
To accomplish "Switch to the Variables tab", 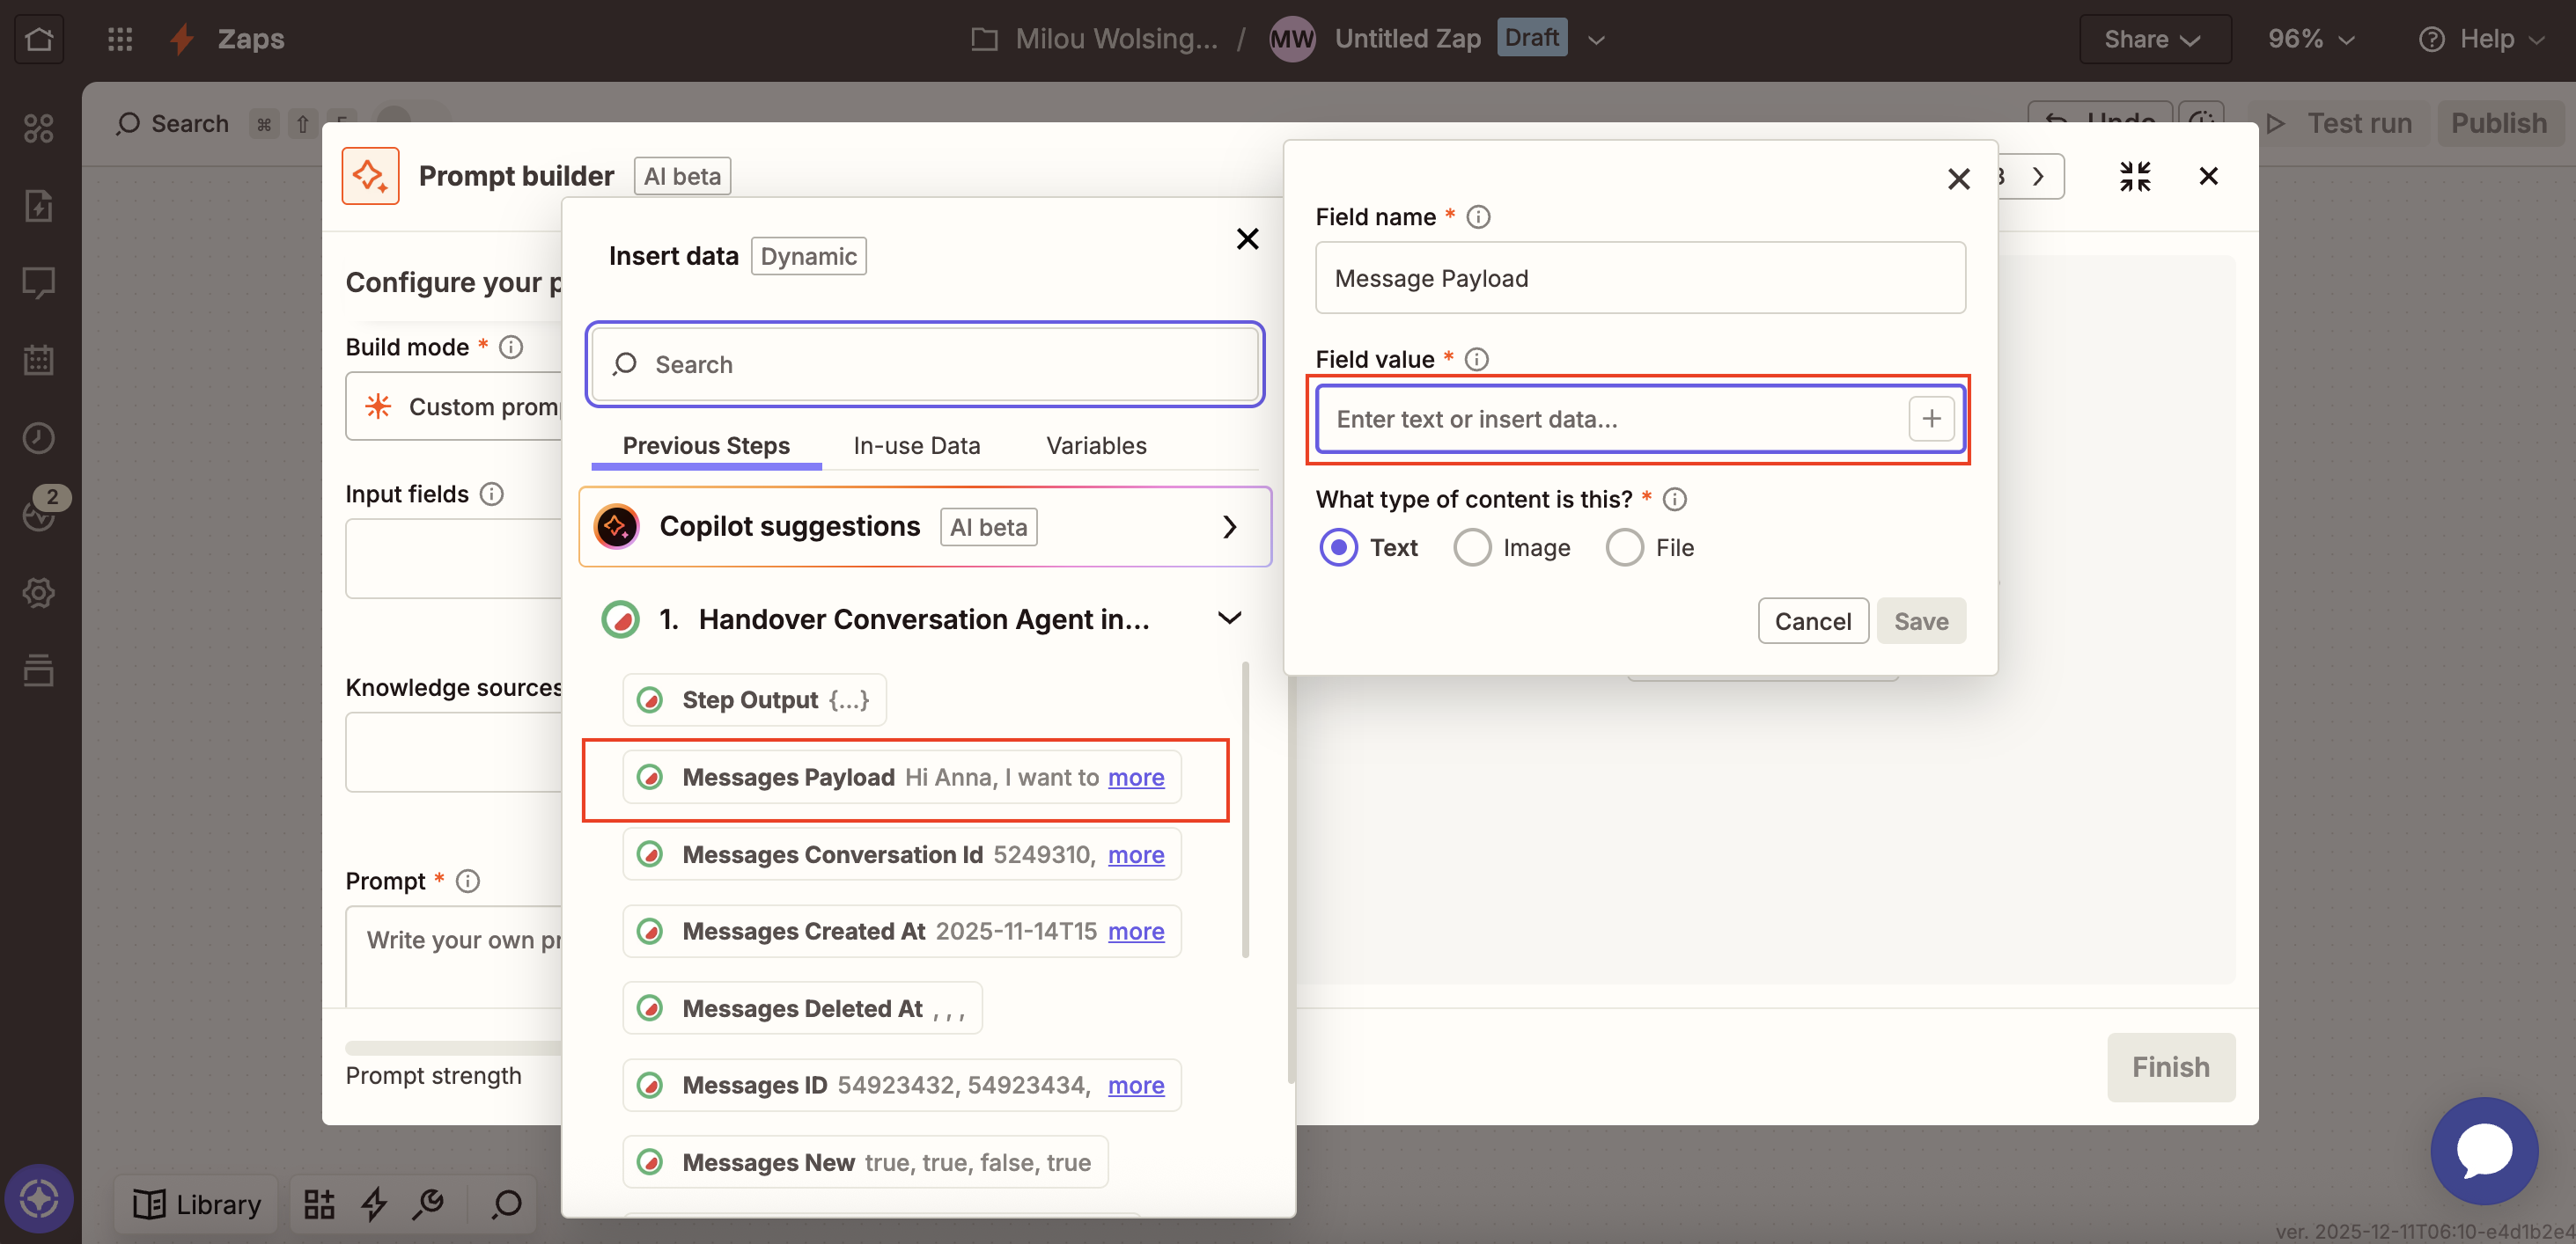I will [1095, 446].
